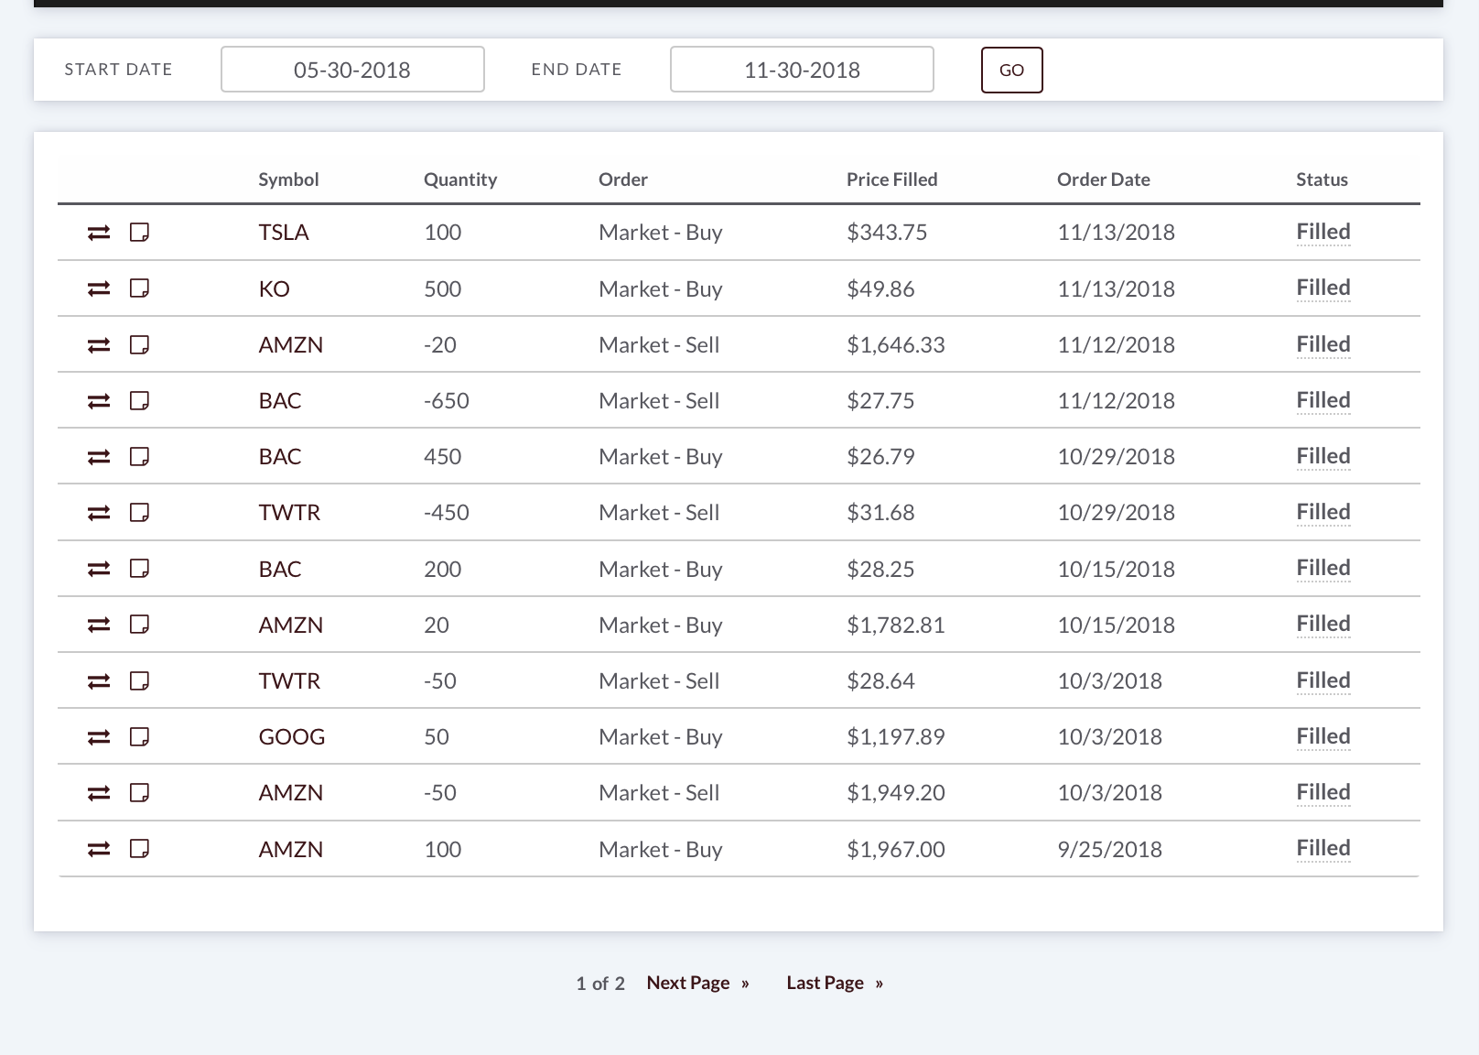
Task: Trade icon on TWTR -450 sell row
Action: [99, 513]
